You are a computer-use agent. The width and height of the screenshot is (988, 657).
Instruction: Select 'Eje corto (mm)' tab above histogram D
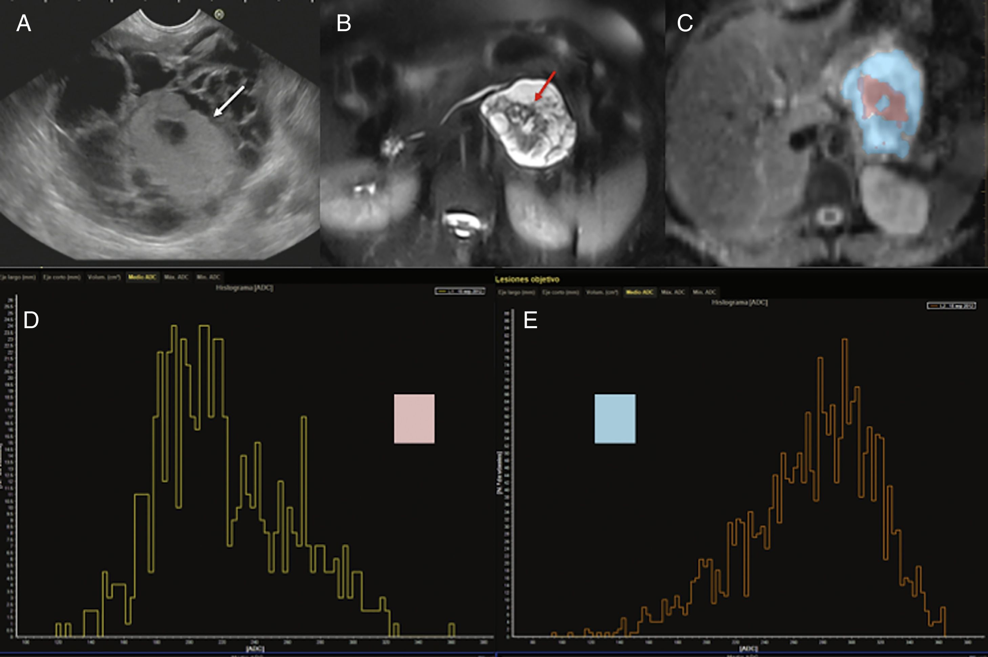62,277
